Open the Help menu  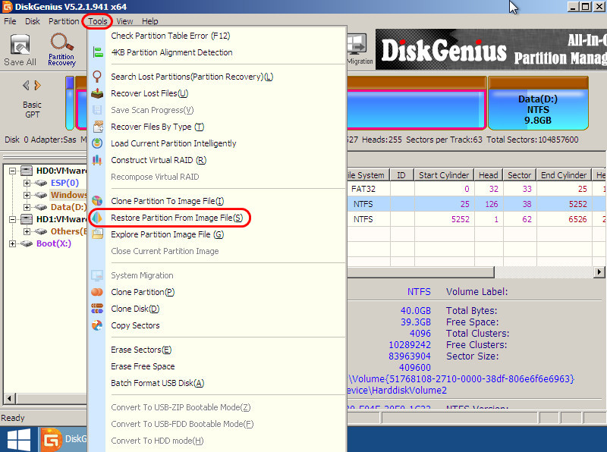pyautogui.click(x=149, y=21)
